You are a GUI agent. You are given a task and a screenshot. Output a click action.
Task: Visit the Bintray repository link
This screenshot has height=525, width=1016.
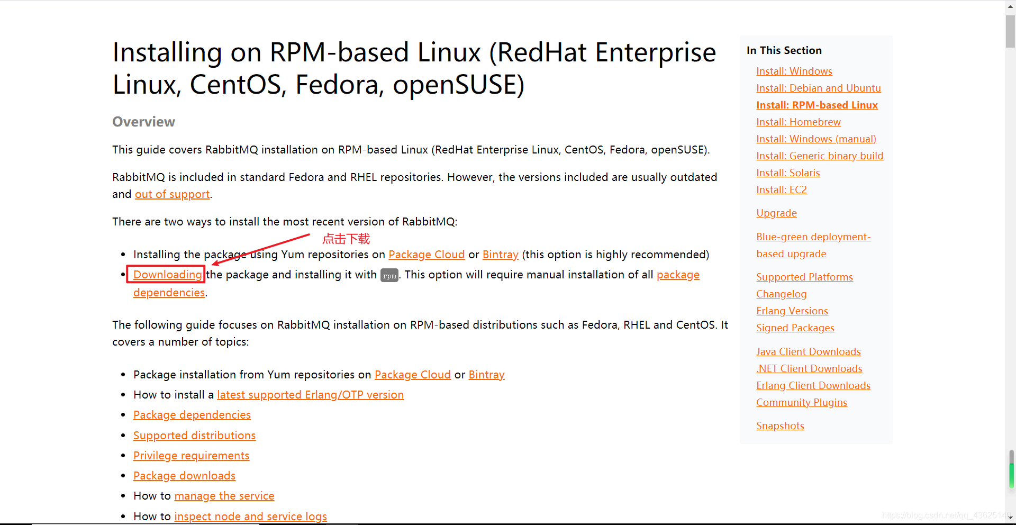pos(500,255)
